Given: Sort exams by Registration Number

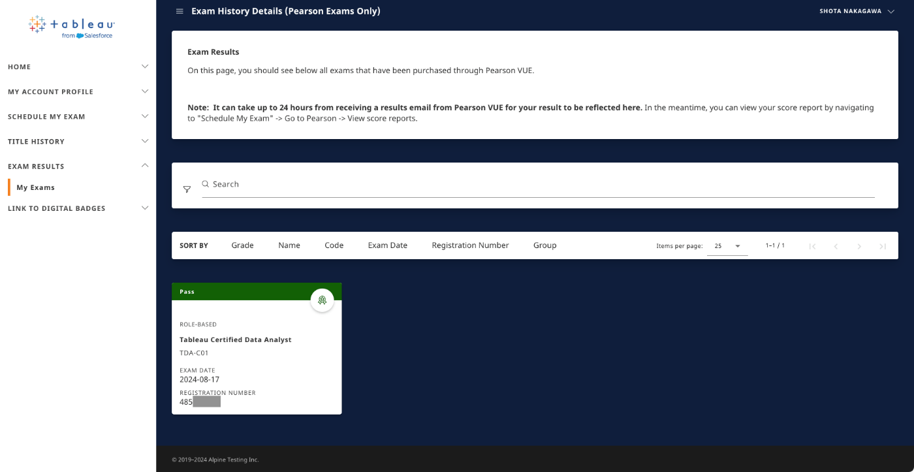Looking at the screenshot, I should 470,245.
